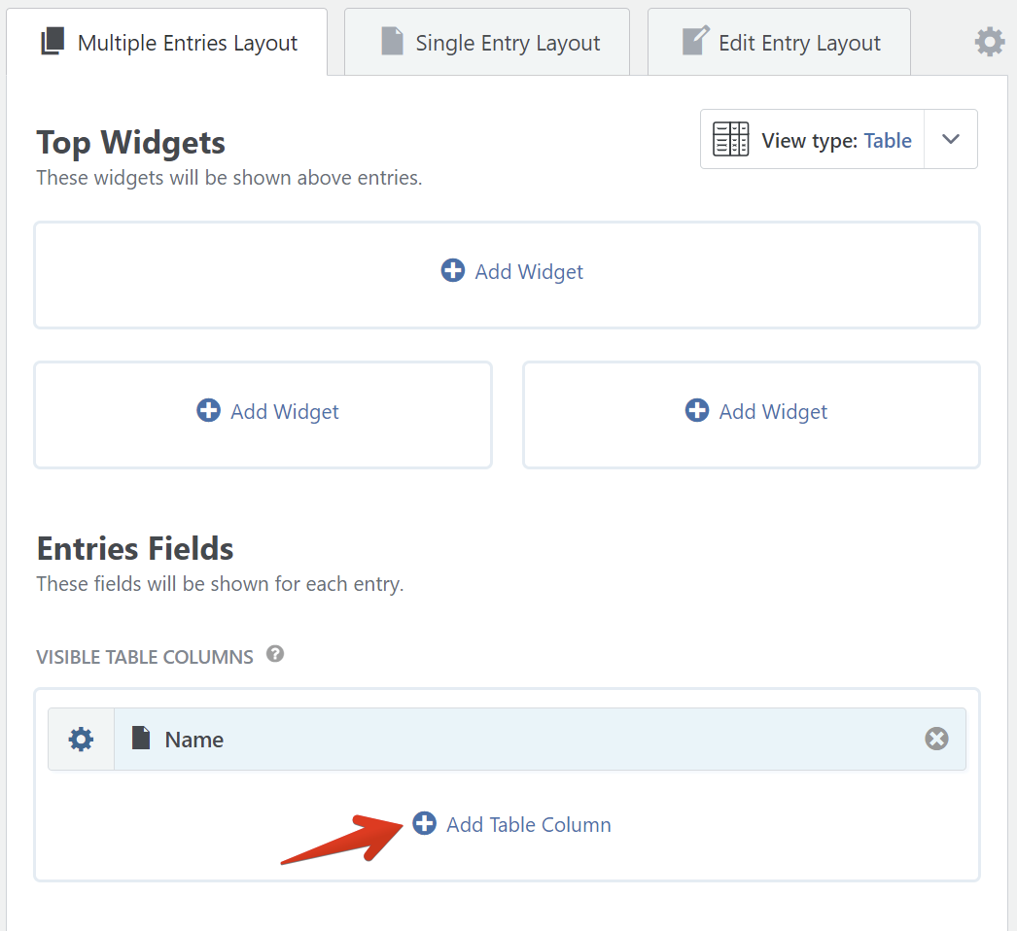
Task: Click the Add Table Column plus icon
Action: coord(425,824)
